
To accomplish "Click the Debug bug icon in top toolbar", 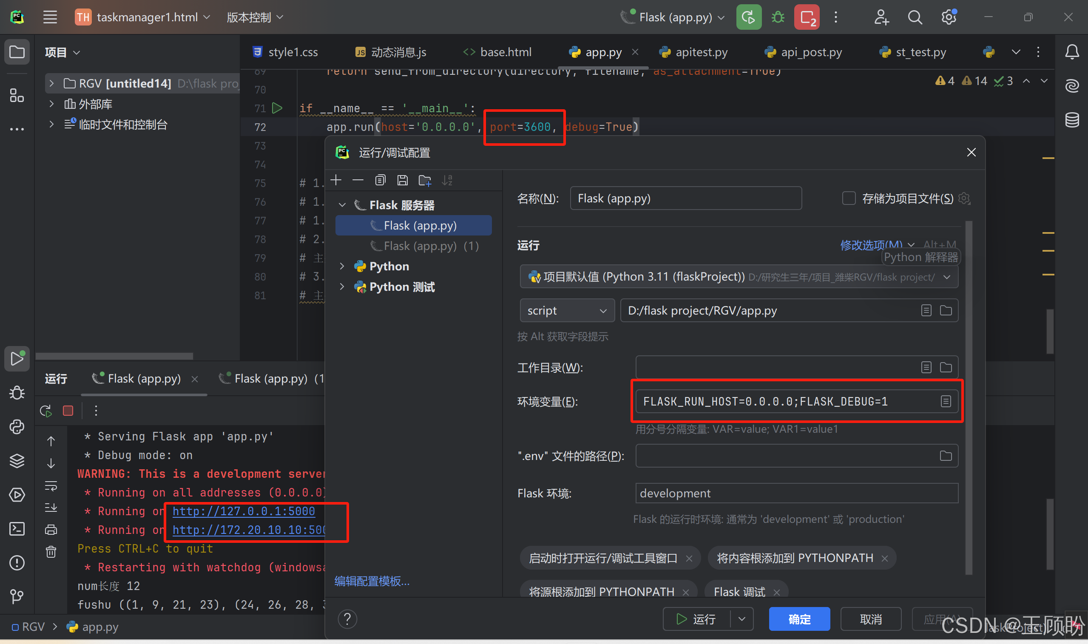I will (778, 17).
